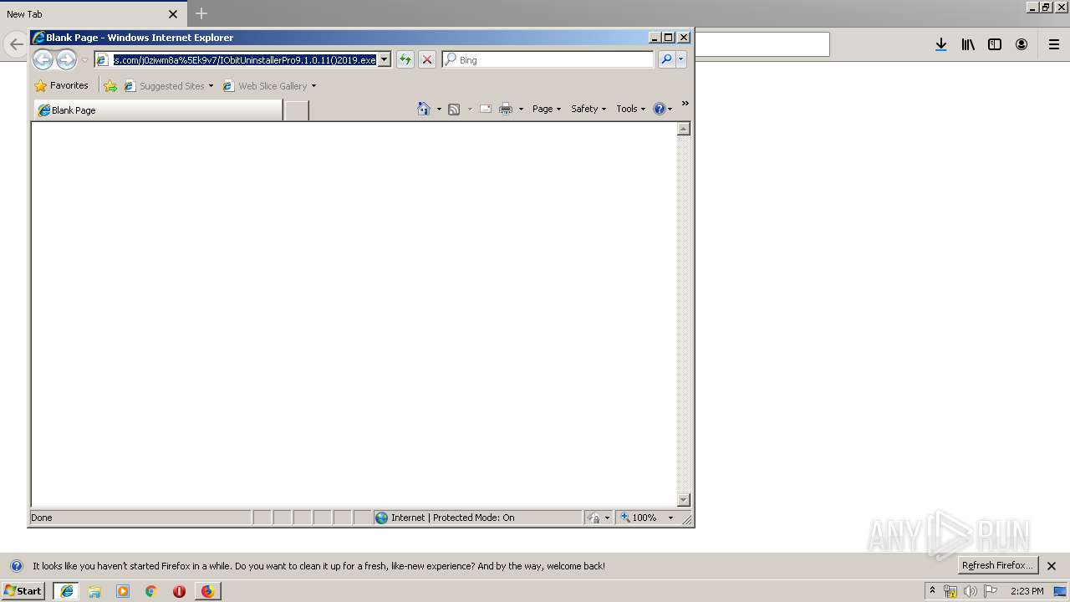Open Web Slice Gallery link

coord(265,85)
